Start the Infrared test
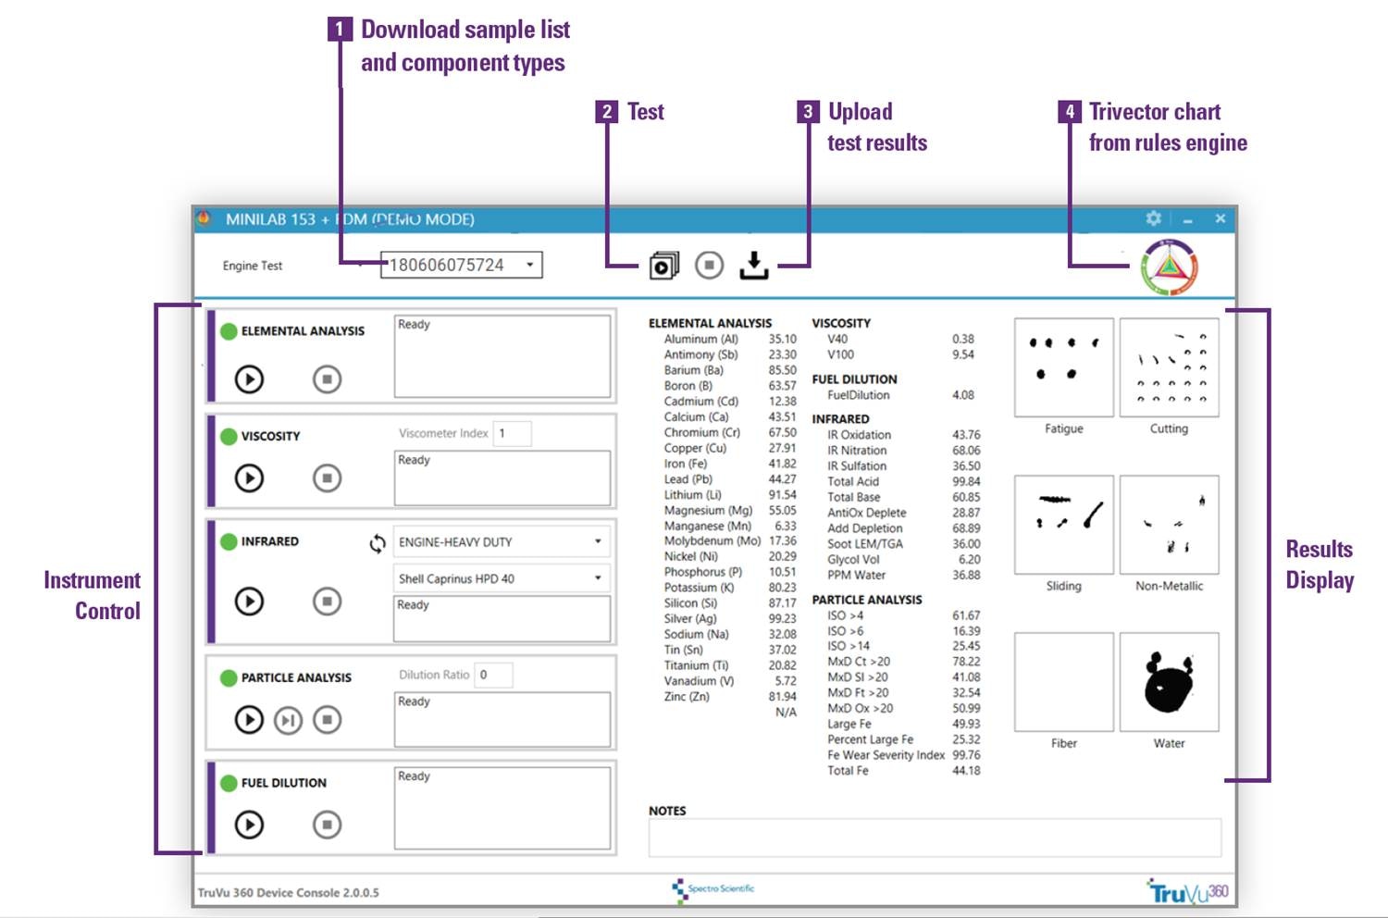 (249, 602)
